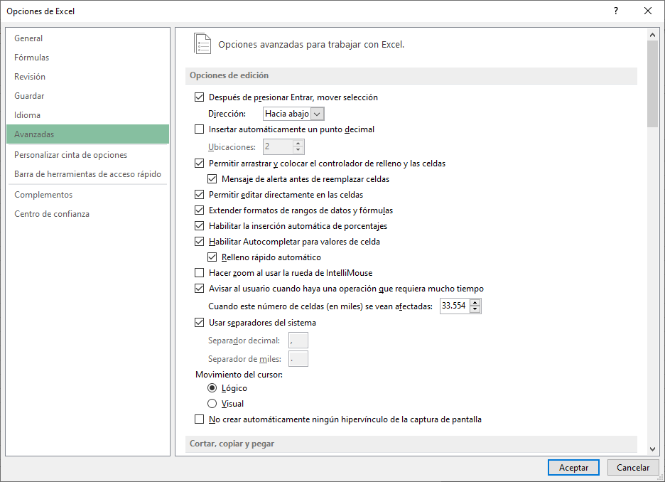Open Personalizar cinta de opciones

88,155
